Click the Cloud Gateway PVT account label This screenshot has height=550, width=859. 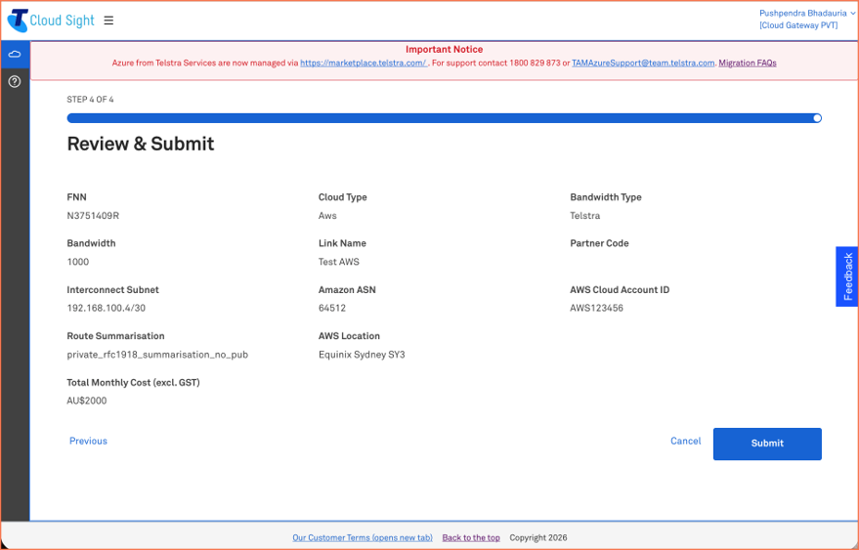798,25
